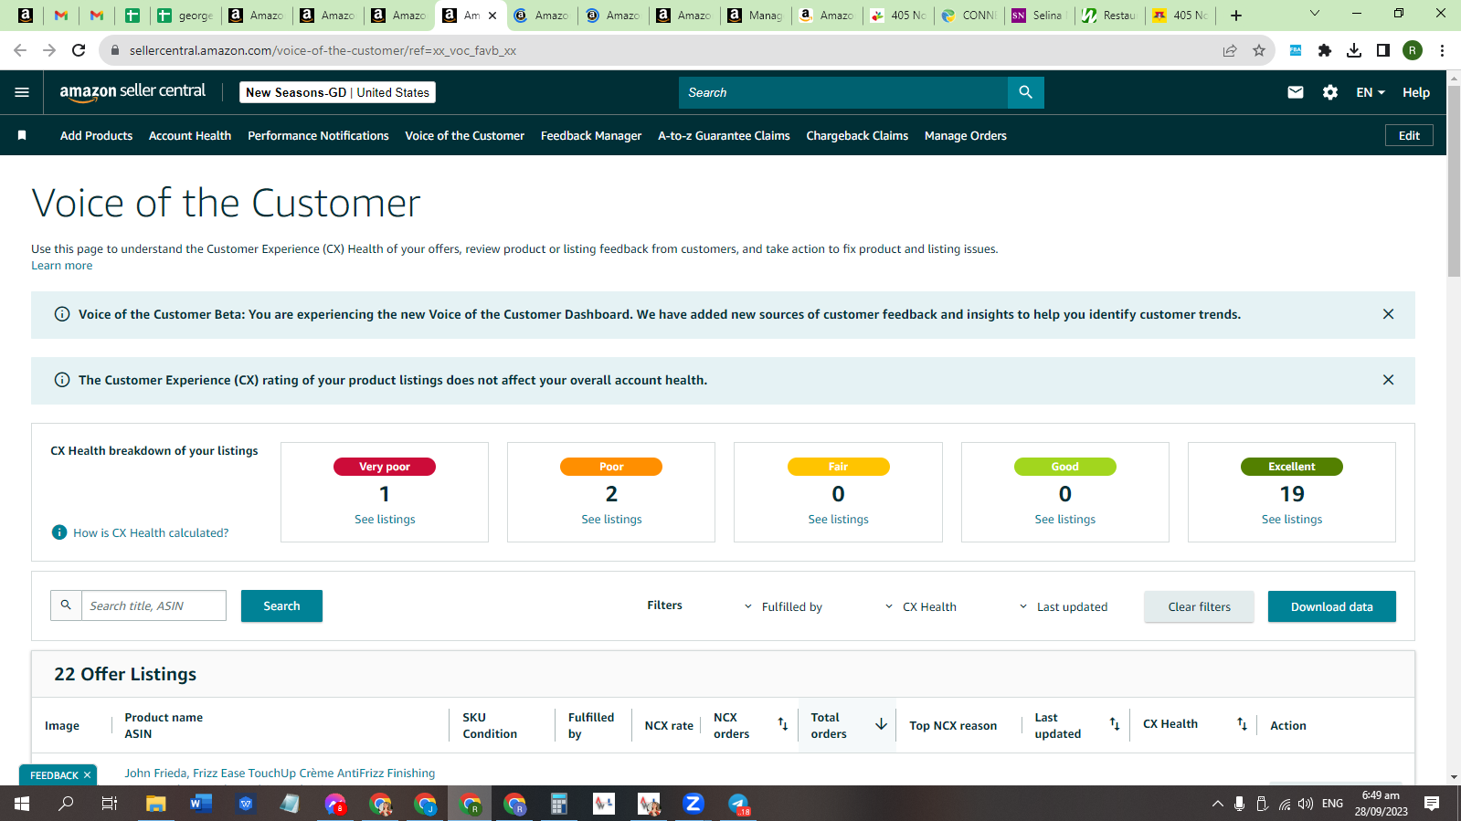1461x821 pixels.
Task: Open the tab search chevron in Chrome
Action: coord(1315,14)
